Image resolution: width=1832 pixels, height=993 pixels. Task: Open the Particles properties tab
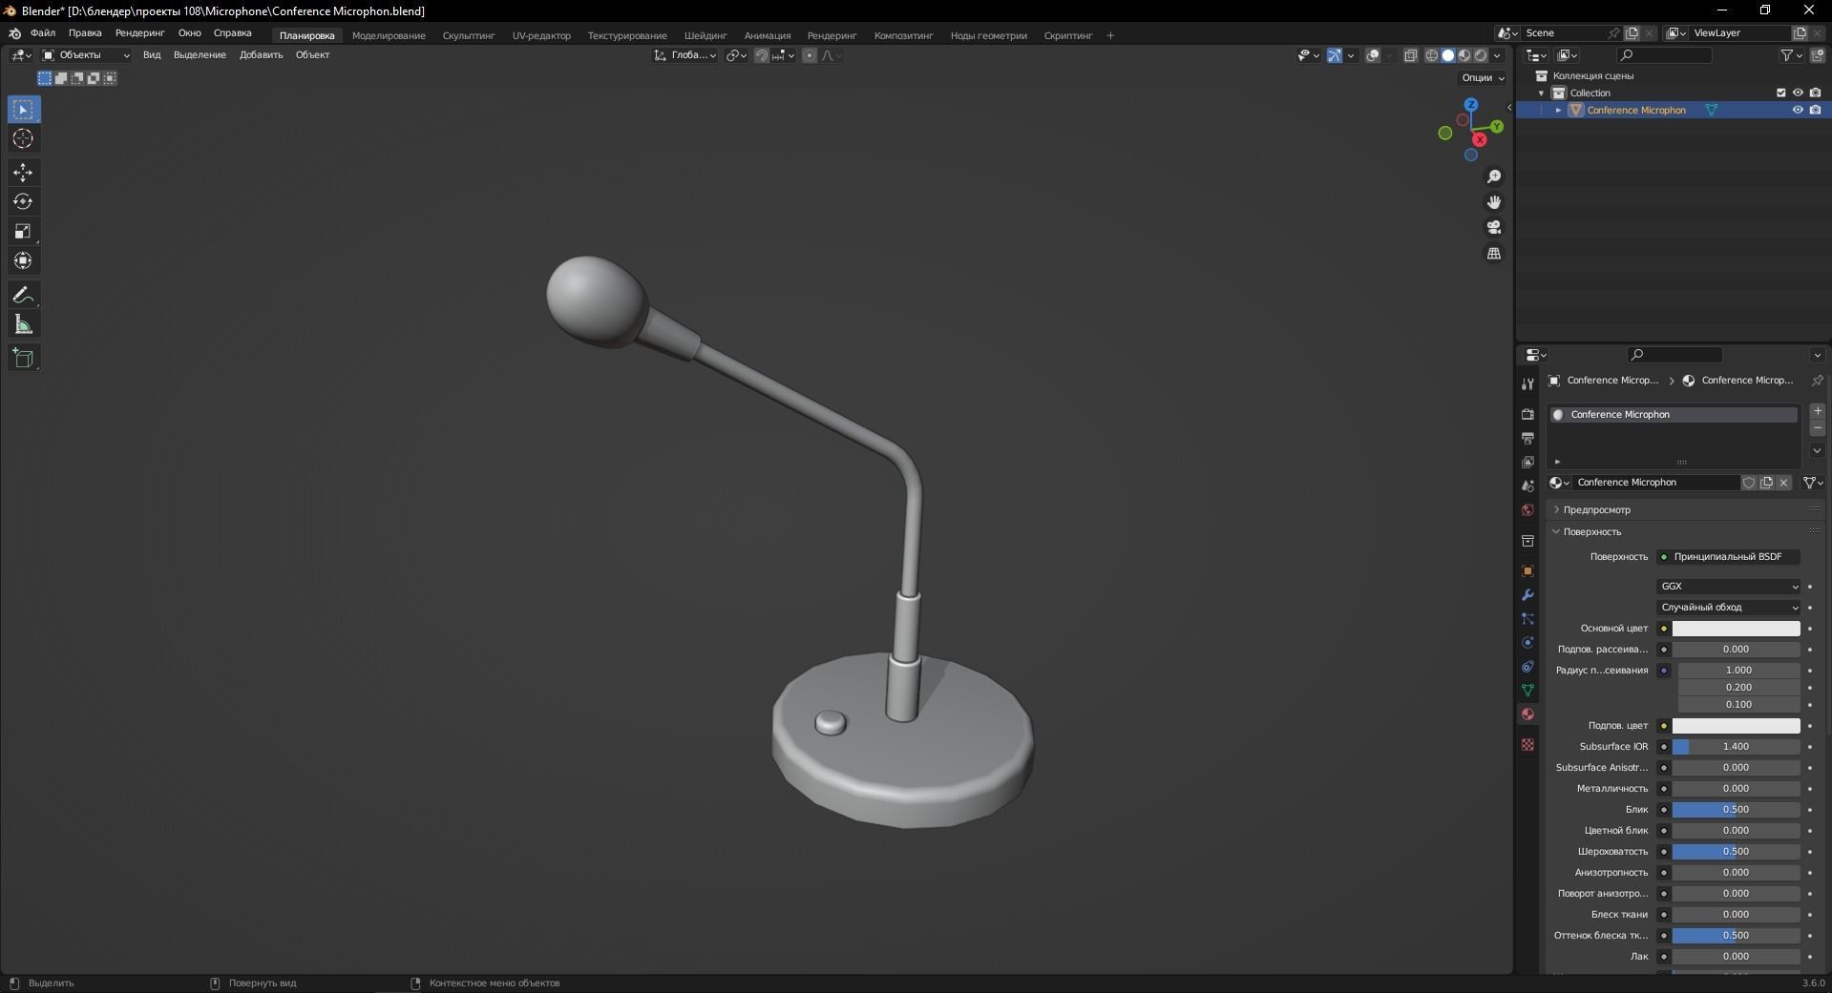tap(1527, 618)
